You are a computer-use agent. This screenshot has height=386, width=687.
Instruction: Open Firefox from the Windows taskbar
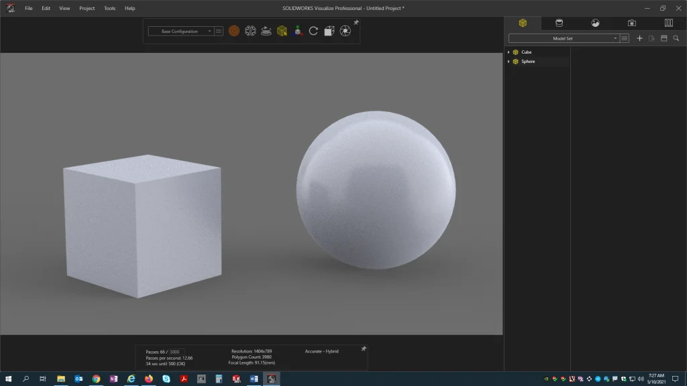point(148,379)
